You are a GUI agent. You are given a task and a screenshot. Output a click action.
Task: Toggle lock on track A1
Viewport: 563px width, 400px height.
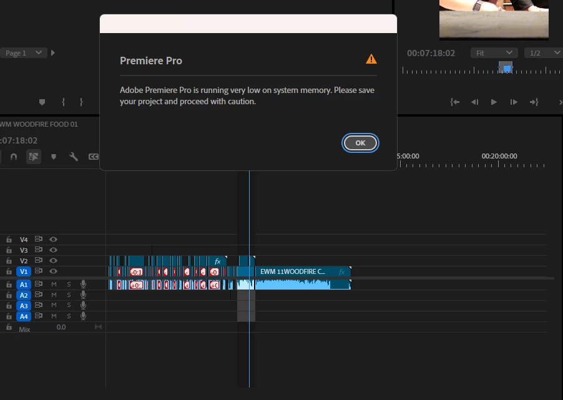[x=9, y=285]
